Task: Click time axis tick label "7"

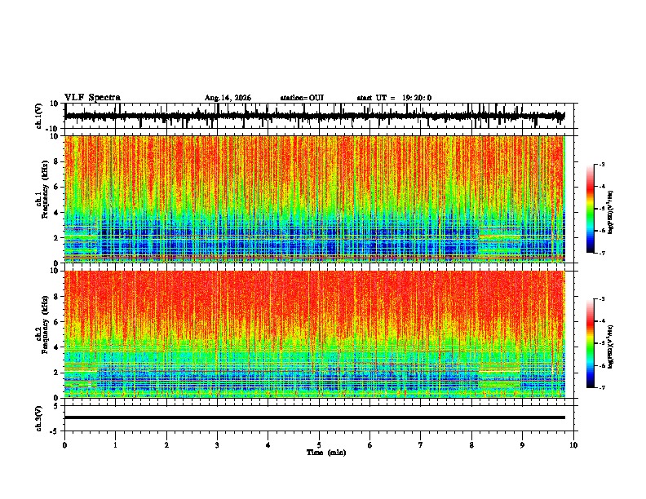Action: [x=421, y=445]
